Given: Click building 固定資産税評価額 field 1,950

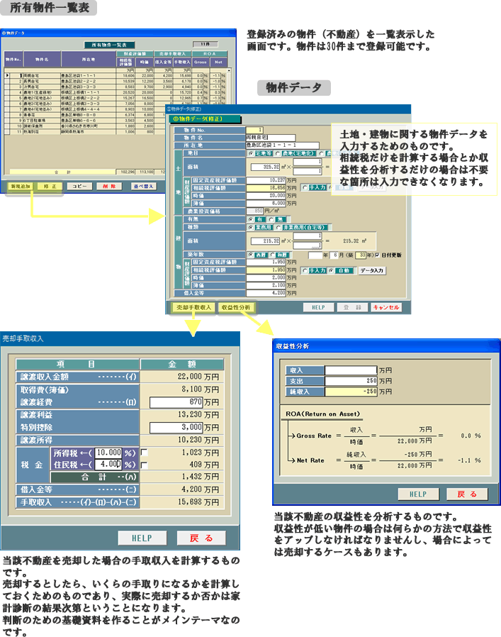Looking at the screenshot, I should tap(266, 262).
